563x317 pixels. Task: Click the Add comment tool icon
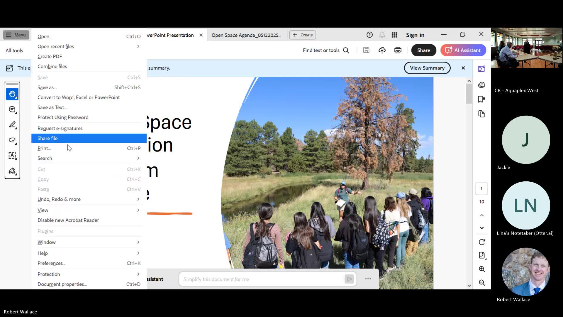(x=12, y=109)
